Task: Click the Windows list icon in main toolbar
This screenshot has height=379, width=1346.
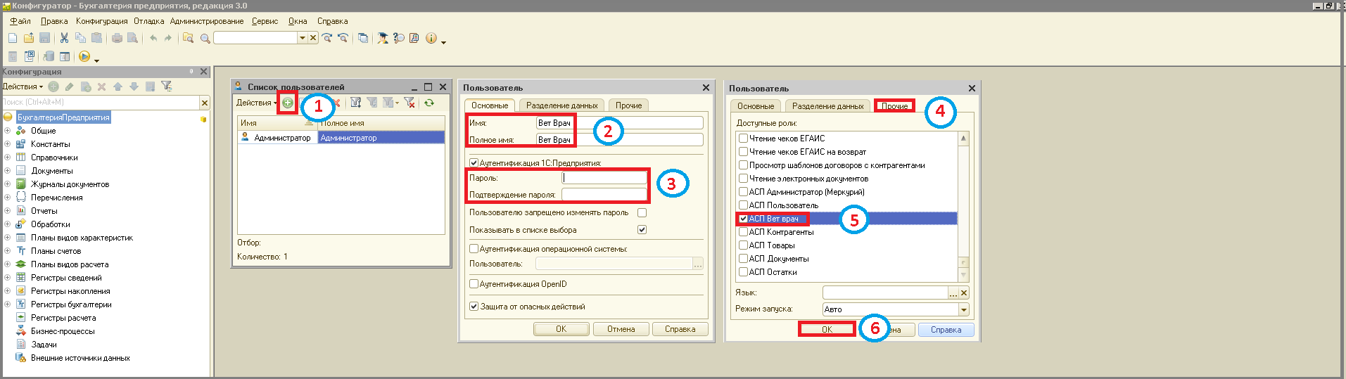Action: click(362, 38)
